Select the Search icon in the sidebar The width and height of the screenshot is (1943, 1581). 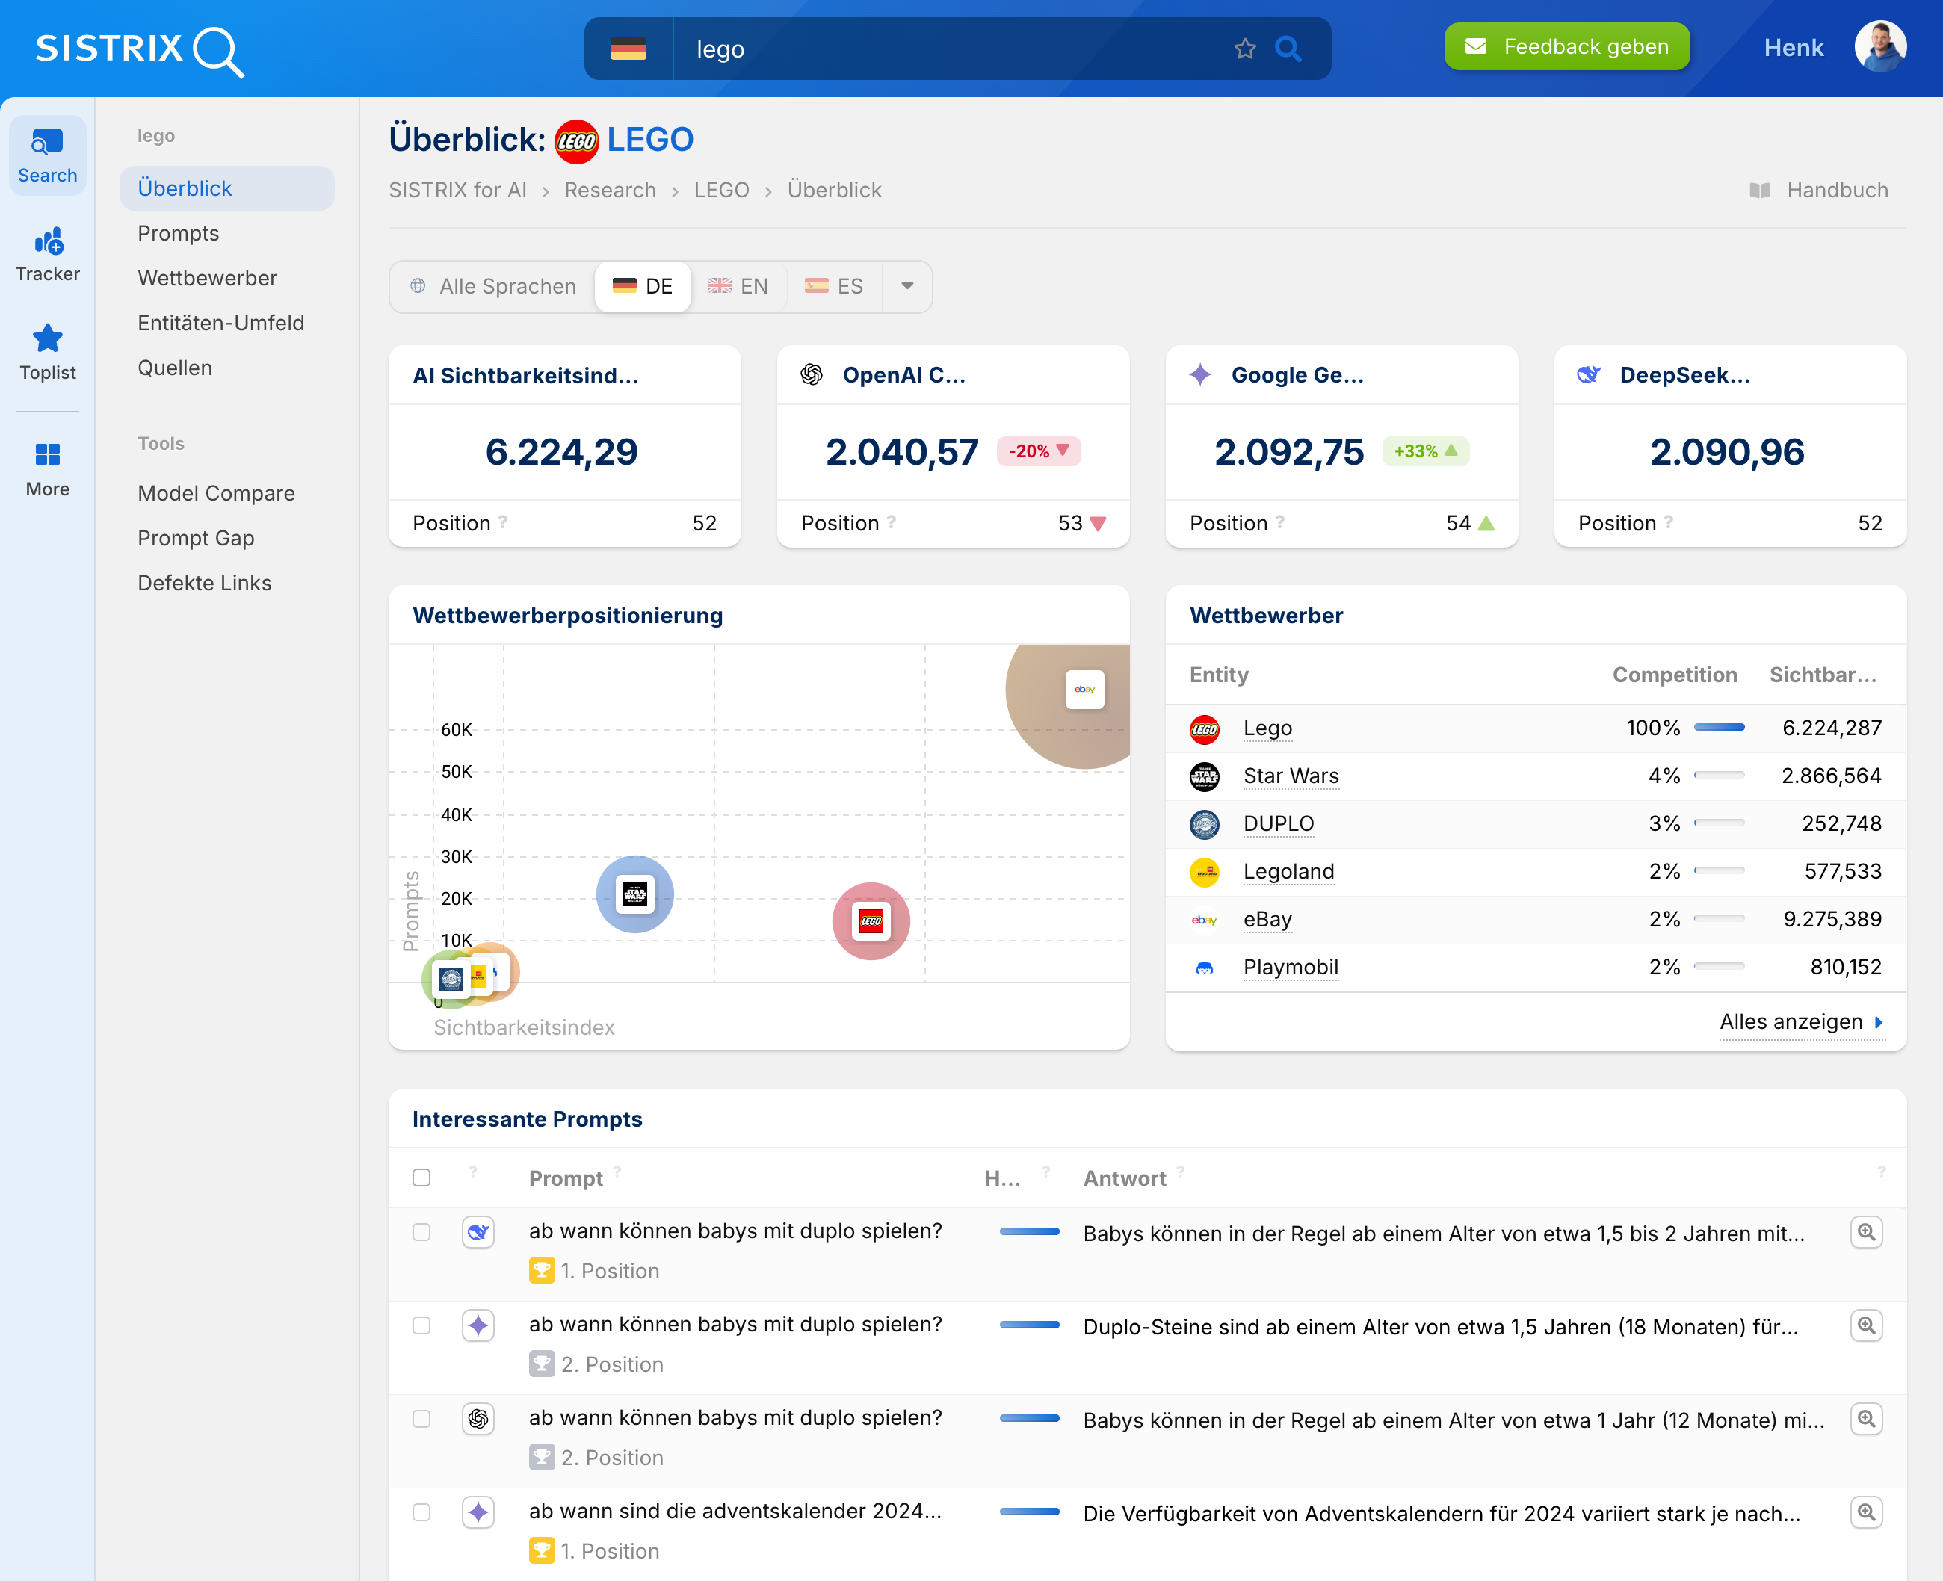click(x=46, y=144)
